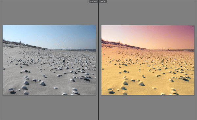Click the After label
The width and height of the screenshot is (197, 120).
[x=103, y=2]
